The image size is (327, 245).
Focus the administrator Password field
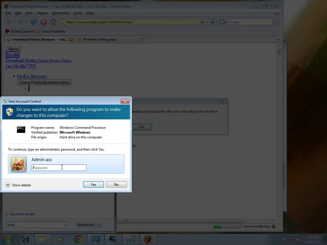(59, 168)
